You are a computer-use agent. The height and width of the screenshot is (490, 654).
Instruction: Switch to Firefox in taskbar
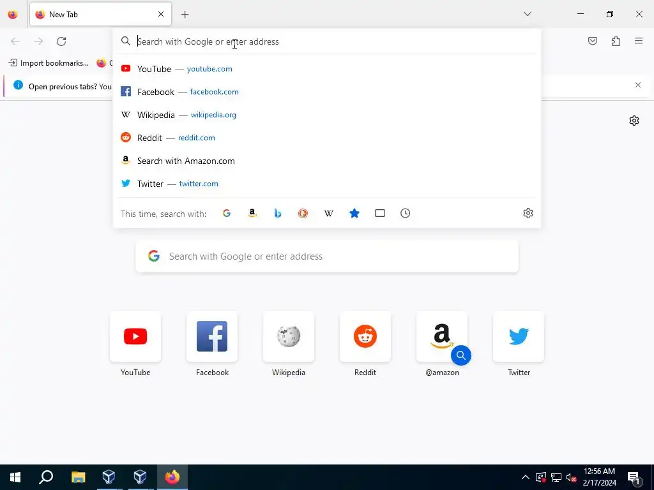pos(172,477)
